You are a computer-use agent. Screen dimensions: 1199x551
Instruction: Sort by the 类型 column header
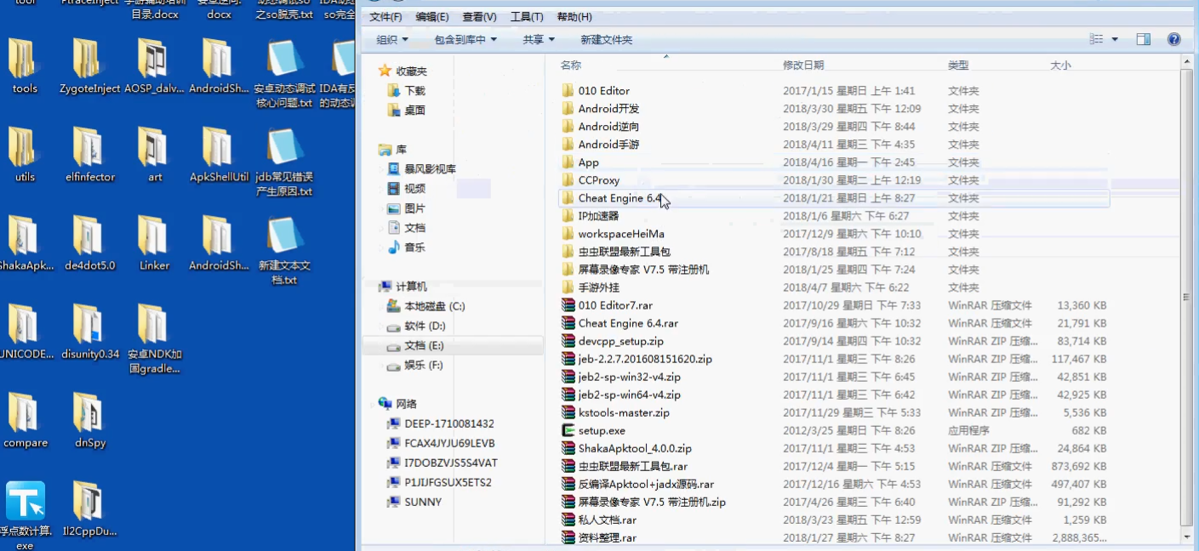(x=958, y=65)
